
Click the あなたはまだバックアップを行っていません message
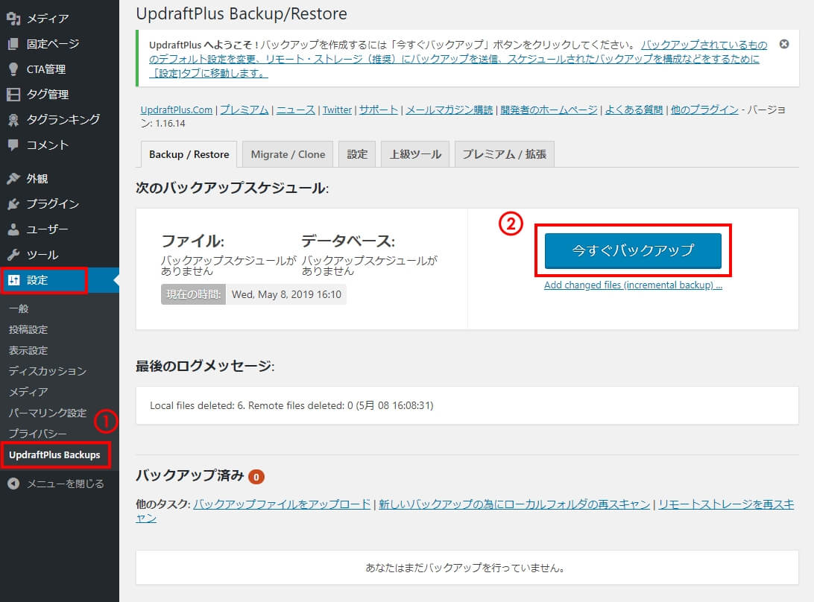click(x=466, y=568)
